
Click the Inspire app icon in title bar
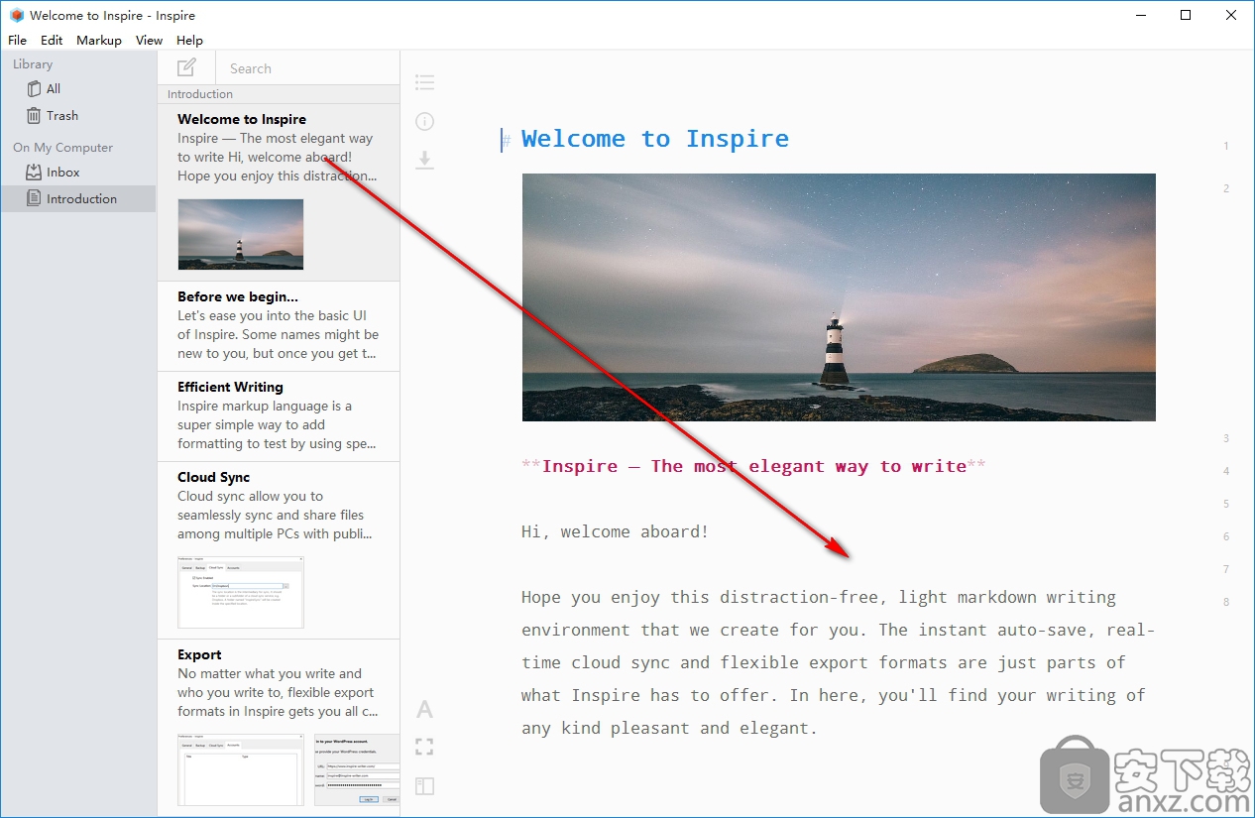click(x=16, y=15)
